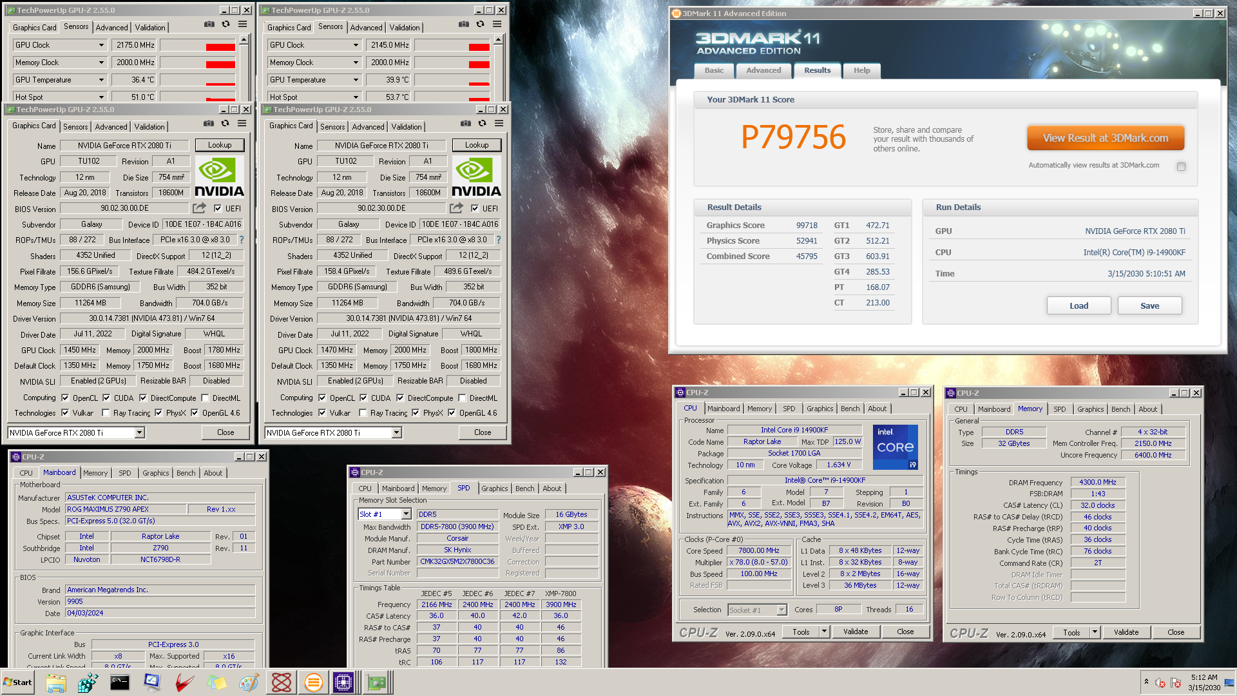Image resolution: width=1237 pixels, height=696 pixels.
Task: Toggle UEFI checkbox in GPU-Z showing 156.6 GPixel/s
Action: 218,208
